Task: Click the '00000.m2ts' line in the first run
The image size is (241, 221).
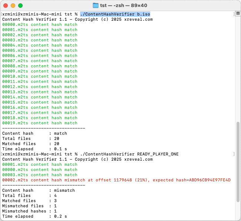Action: point(40,24)
